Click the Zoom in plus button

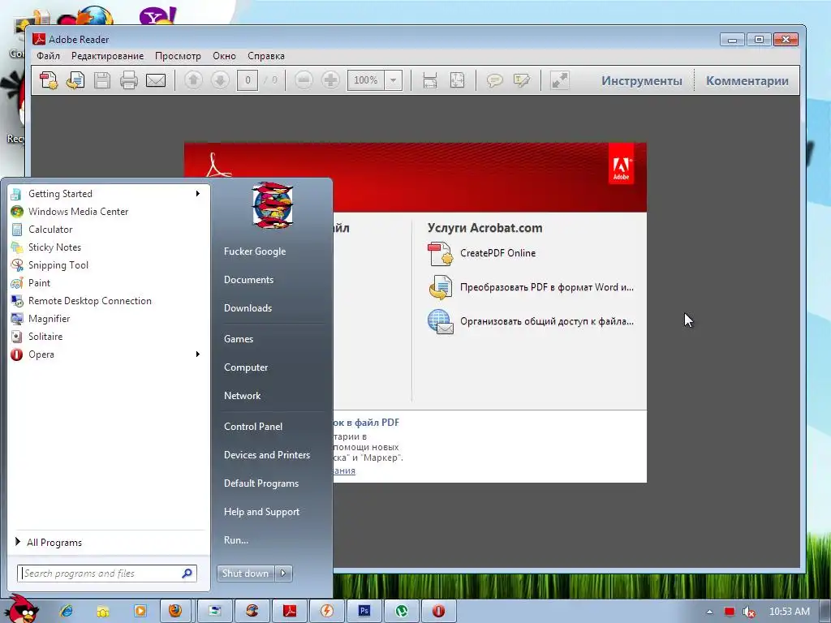[x=331, y=80]
